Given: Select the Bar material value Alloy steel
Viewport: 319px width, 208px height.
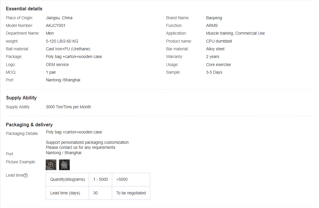Looking at the screenshot, I should coord(215,49).
